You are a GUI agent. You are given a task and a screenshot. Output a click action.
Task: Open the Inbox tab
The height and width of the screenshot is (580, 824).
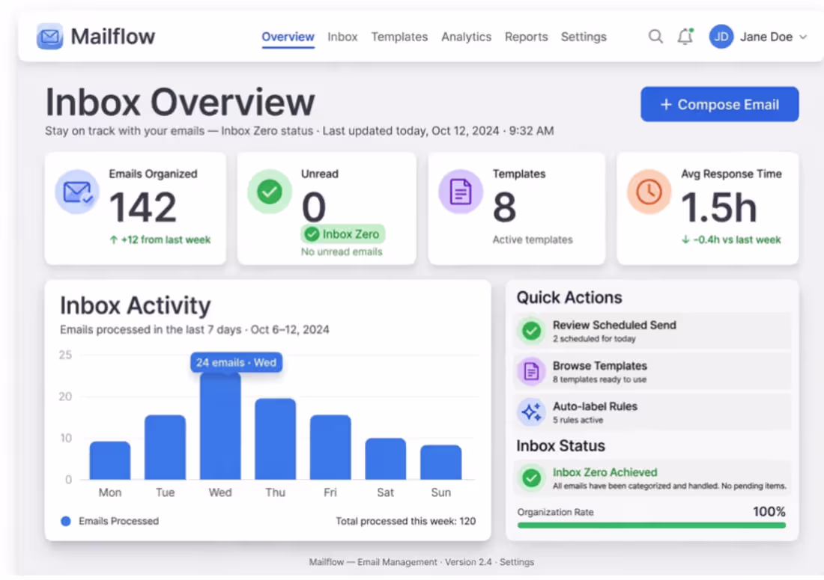coord(342,37)
